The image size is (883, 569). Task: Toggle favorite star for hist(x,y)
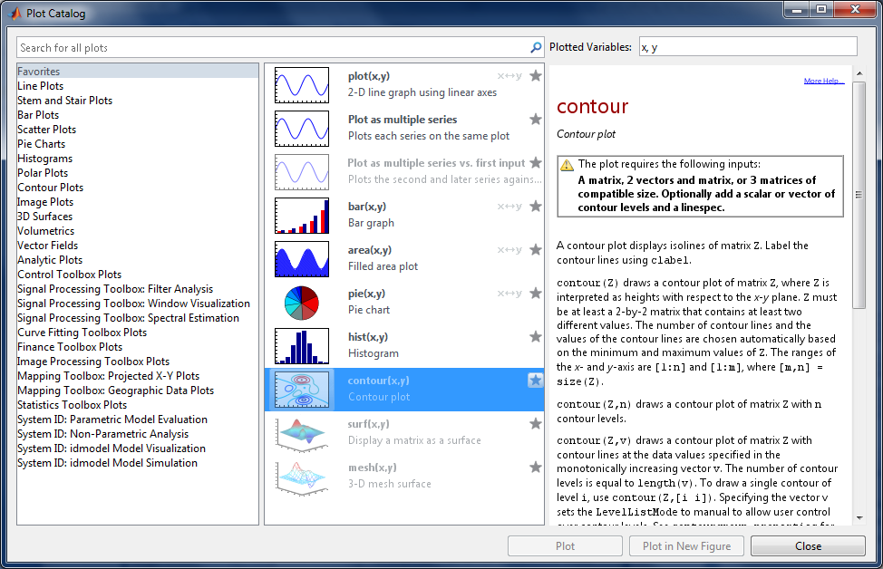536,337
